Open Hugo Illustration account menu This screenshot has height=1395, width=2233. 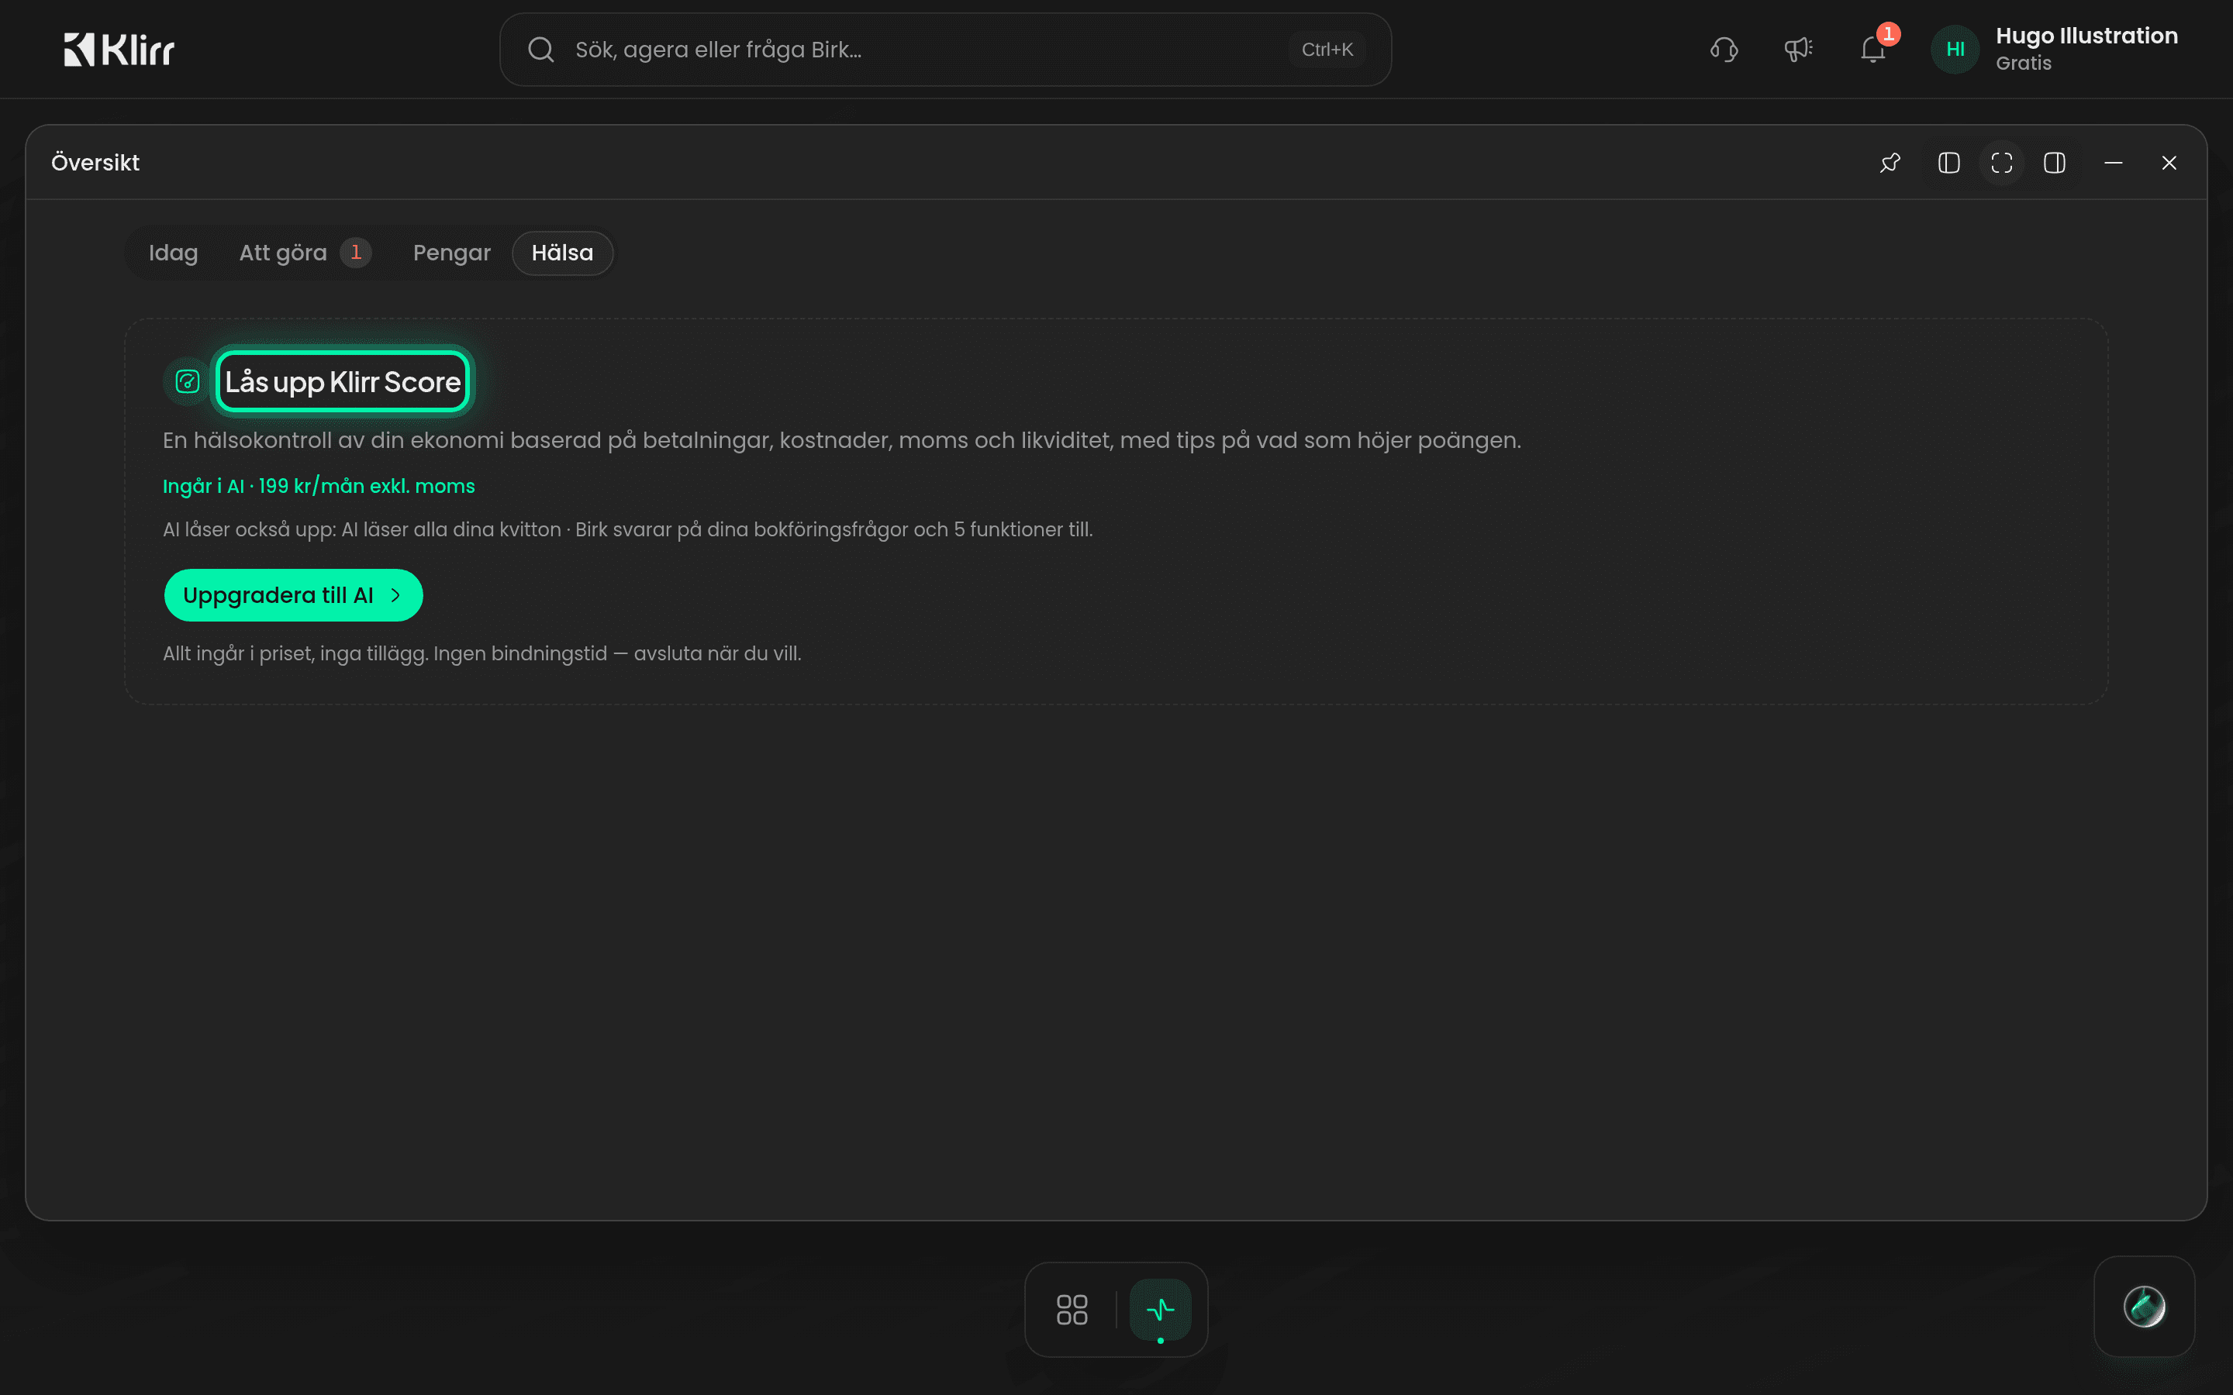pyautogui.click(x=2055, y=50)
